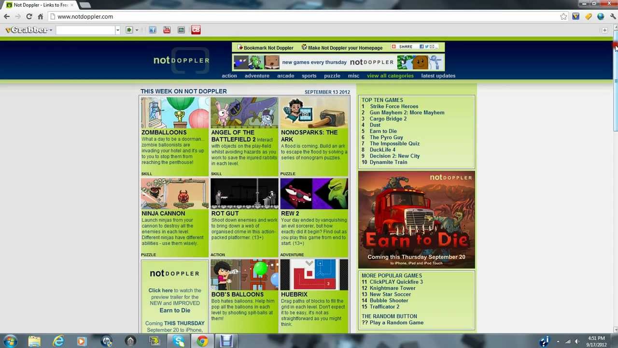Click the volume icon in system tray
Screen dimensions: 618x348
click(577, 341)
